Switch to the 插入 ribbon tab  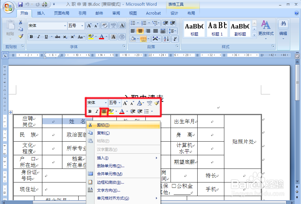pos(41,13)
